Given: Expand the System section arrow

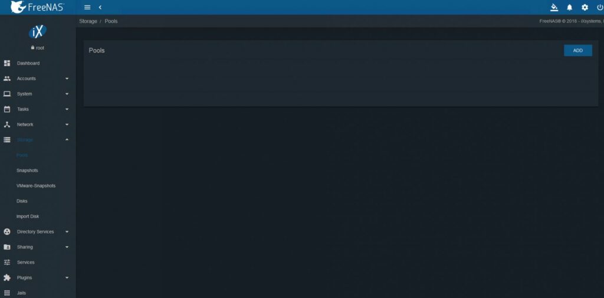Looking at the screenshot, I should click(67, 94).
